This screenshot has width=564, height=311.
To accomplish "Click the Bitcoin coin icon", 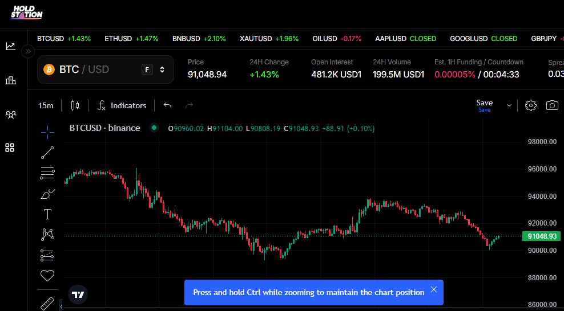I will coord(49,69).
